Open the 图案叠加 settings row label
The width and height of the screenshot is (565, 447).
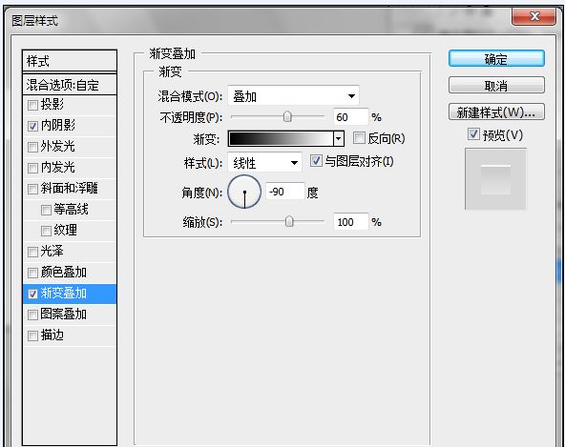coord(64,315)
